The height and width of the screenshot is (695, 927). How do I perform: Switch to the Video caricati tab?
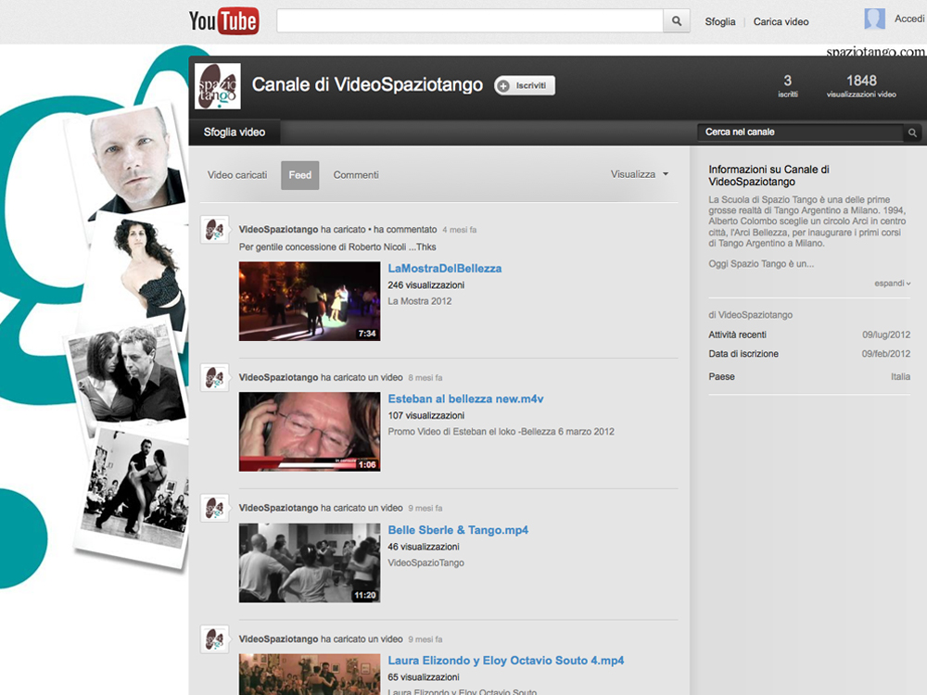(x=237, y=175)
